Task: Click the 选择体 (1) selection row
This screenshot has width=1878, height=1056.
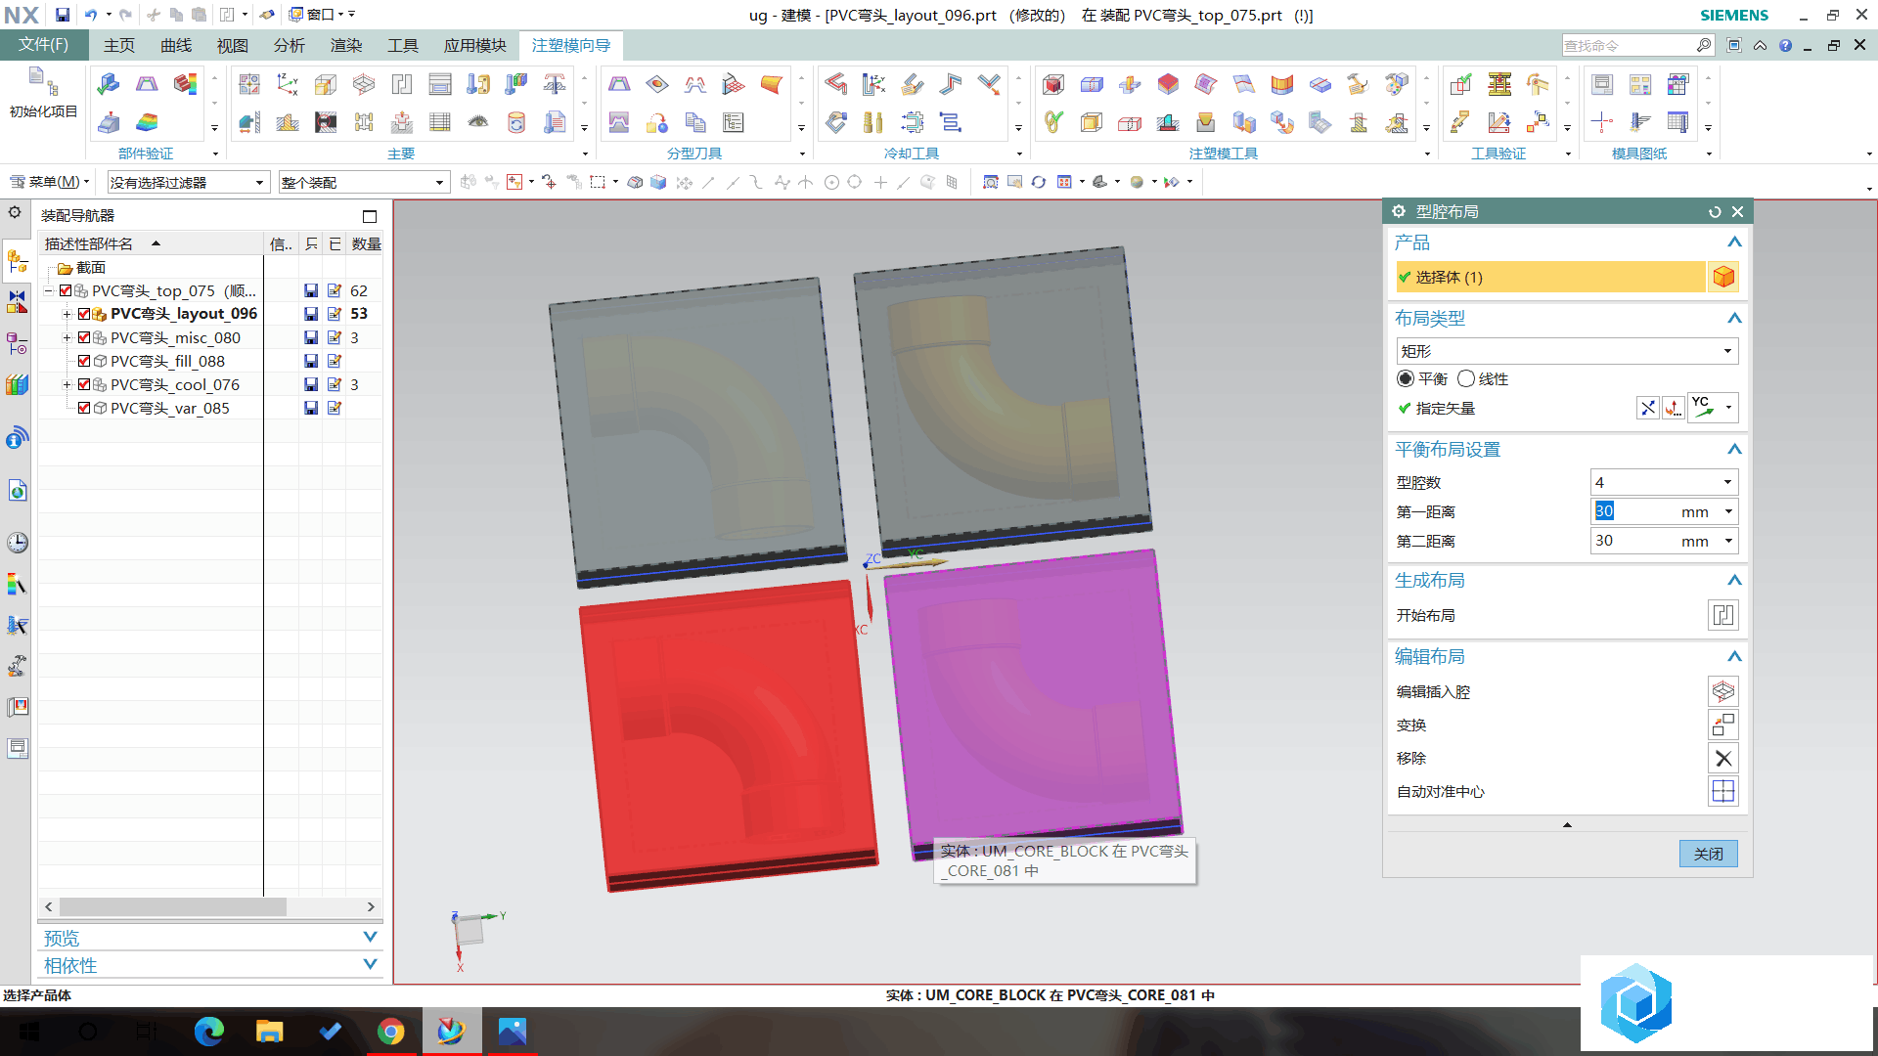Action: (1551, 277)
